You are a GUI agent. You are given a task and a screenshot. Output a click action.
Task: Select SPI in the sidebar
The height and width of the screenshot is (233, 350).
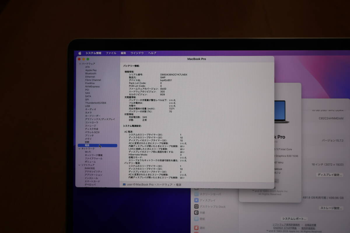click(x=87, y=100)
